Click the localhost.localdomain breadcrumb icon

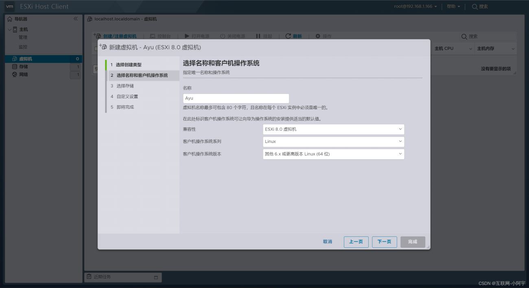click(90, 19)
